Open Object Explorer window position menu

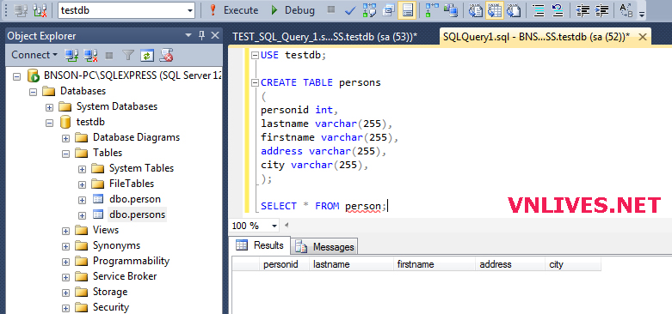coord(188,36)
